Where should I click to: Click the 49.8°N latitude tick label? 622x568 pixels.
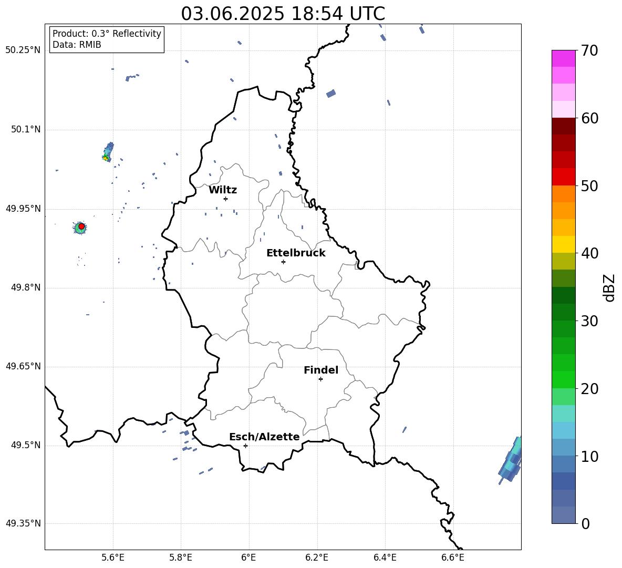coord(26,287)
